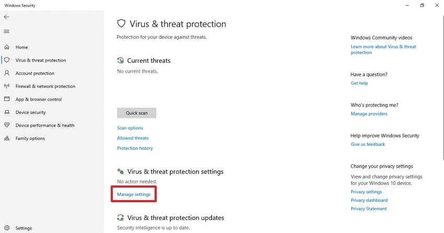Click the Home house icon
This screenshot has width=444, height=233.
point(7,47)
